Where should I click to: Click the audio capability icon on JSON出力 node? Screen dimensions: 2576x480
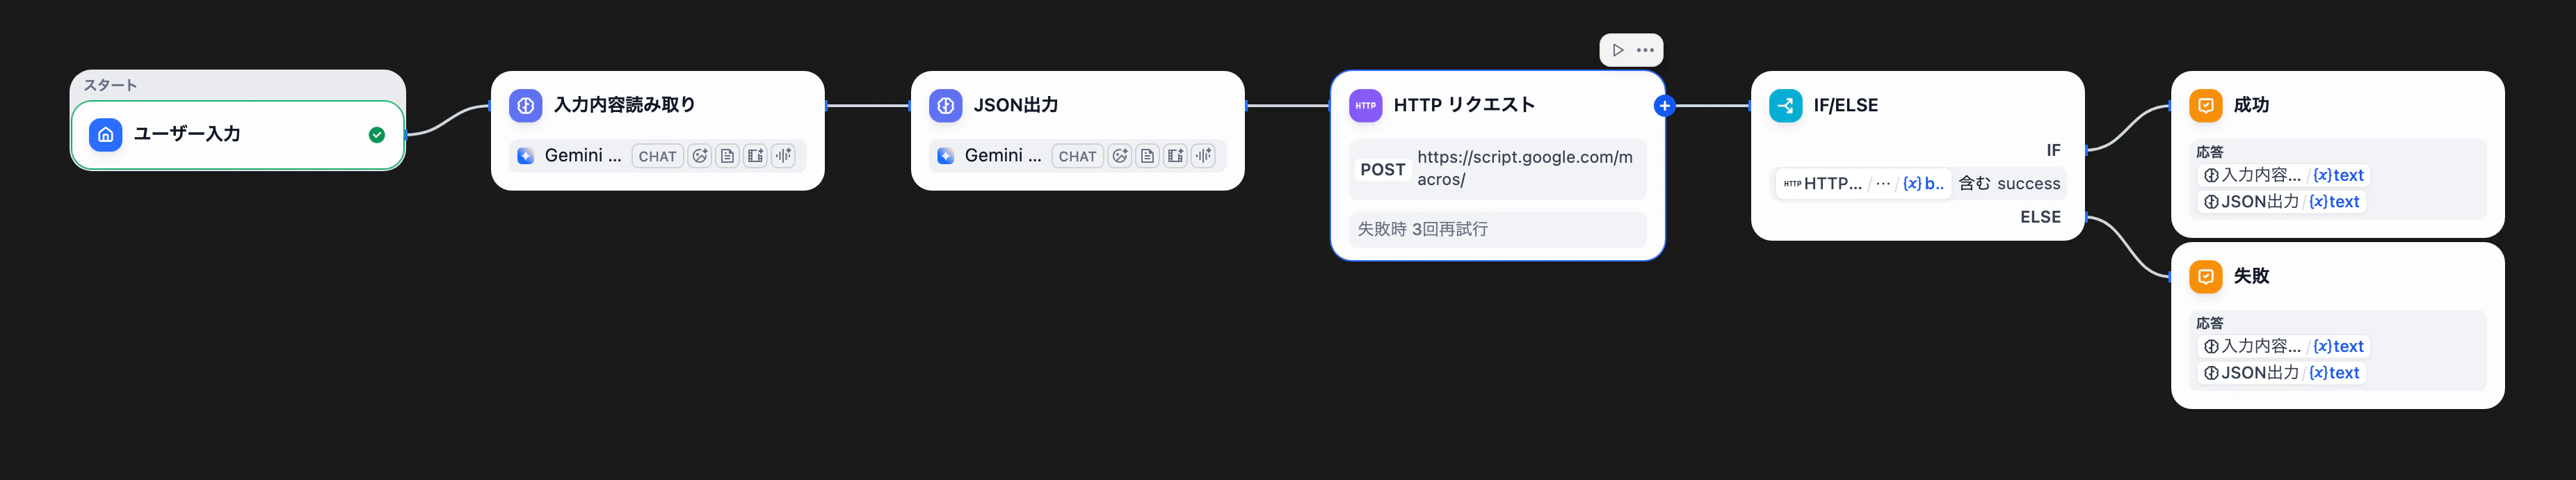pyautogui.click(x=1203, y=156)
